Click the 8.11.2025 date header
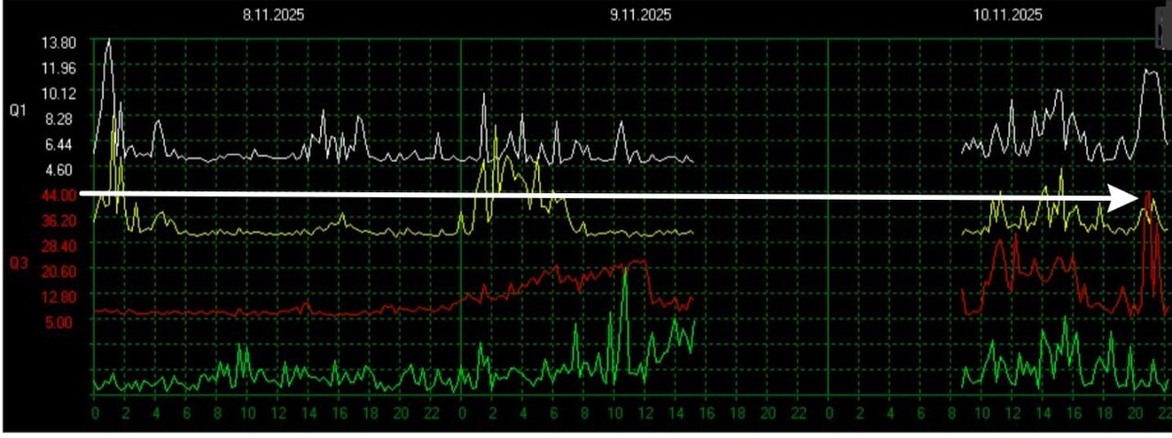 point(272,15)
